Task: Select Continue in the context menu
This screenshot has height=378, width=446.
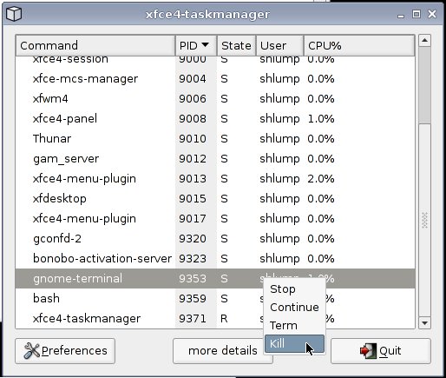Action: point(294,308)
